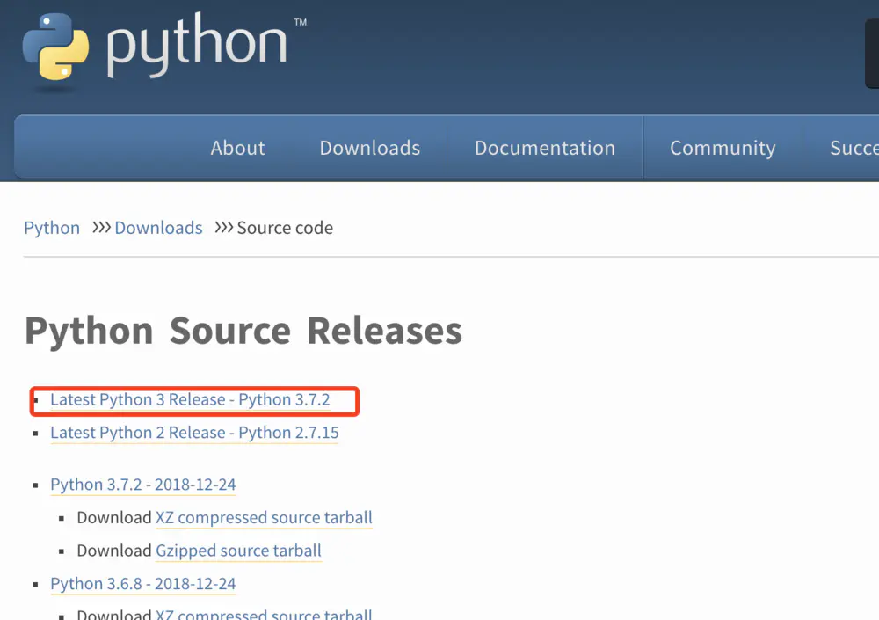Click the Python breadcrumb link
The image size is (879, 620).
click(x=51, y=228)
